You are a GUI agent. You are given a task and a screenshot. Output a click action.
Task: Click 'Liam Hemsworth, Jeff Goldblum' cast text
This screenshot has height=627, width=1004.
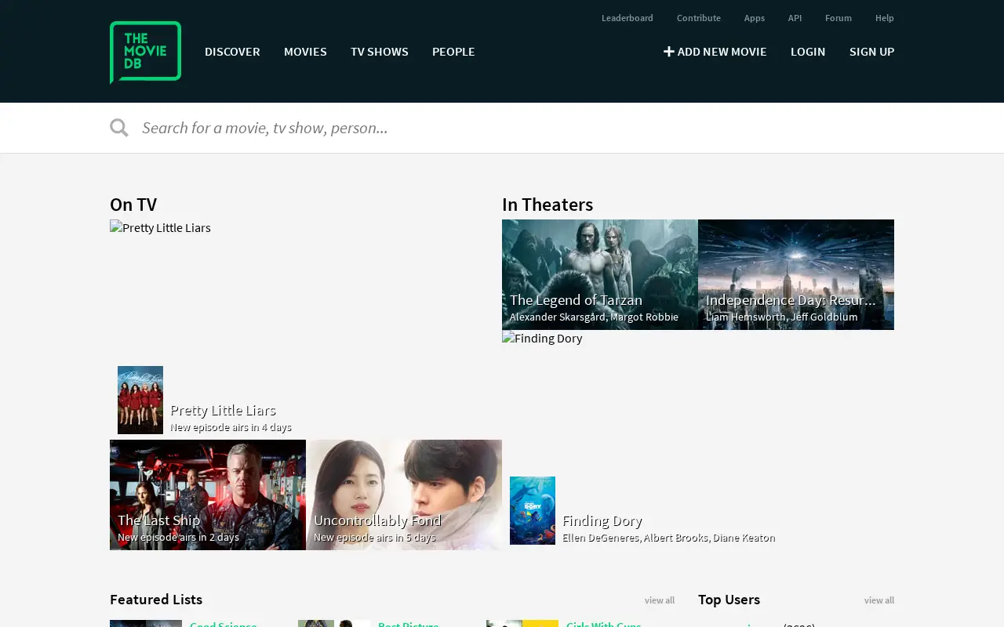[x=781, y=317]
